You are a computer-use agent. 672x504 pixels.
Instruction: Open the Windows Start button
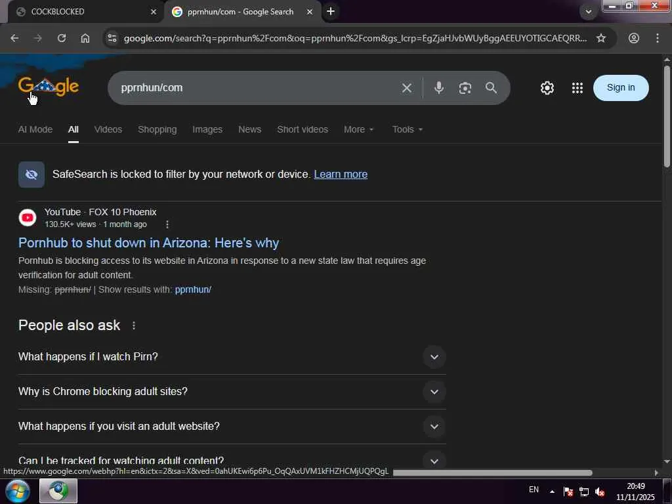(x=17, y=491)
